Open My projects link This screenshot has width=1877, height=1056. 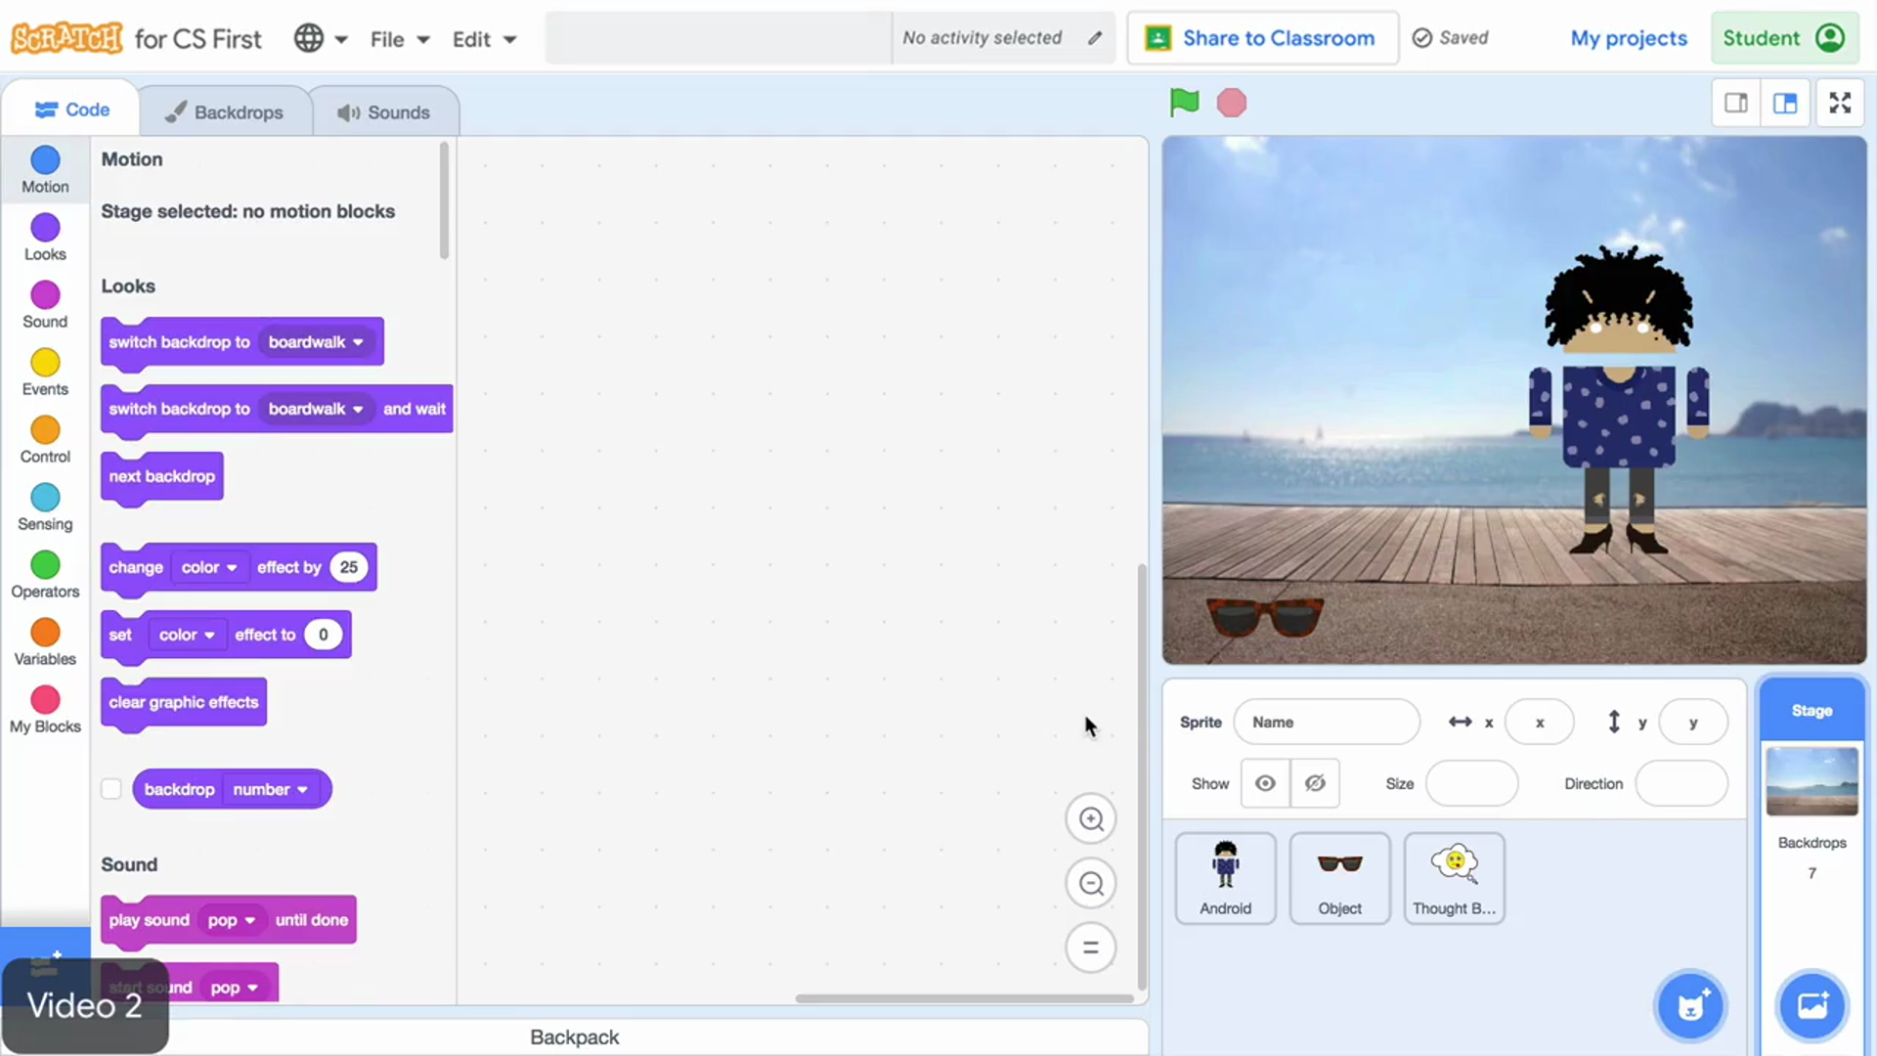(1629, 38)
